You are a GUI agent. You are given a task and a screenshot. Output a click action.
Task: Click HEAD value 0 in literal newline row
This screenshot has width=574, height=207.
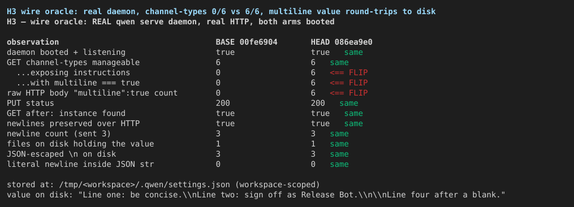click(x=313, y=164)
